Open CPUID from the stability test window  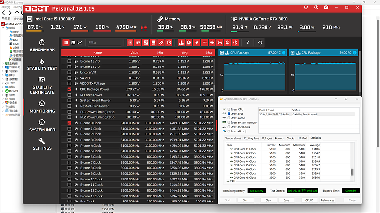[309, 200]
